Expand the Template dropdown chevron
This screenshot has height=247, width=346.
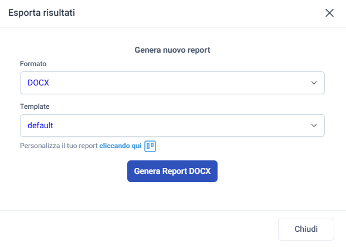(314, 125)
